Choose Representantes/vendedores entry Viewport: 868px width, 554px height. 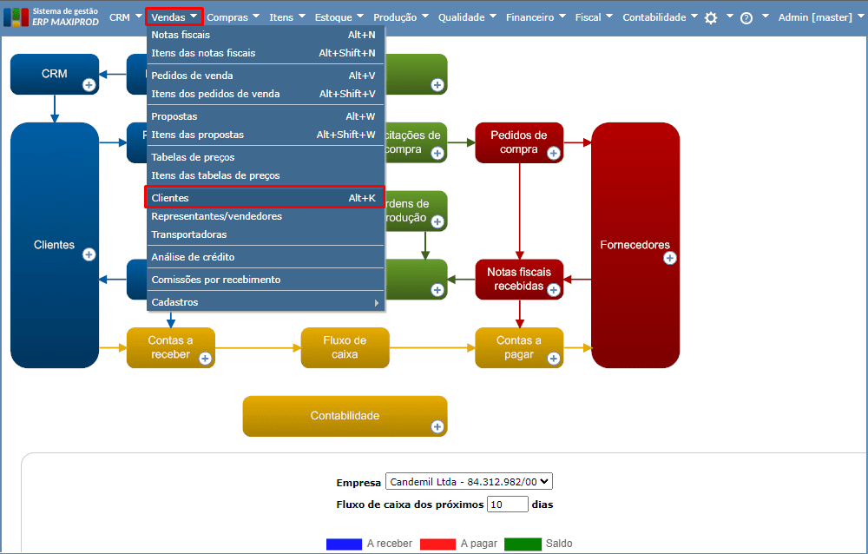click(x=266, y=216)
